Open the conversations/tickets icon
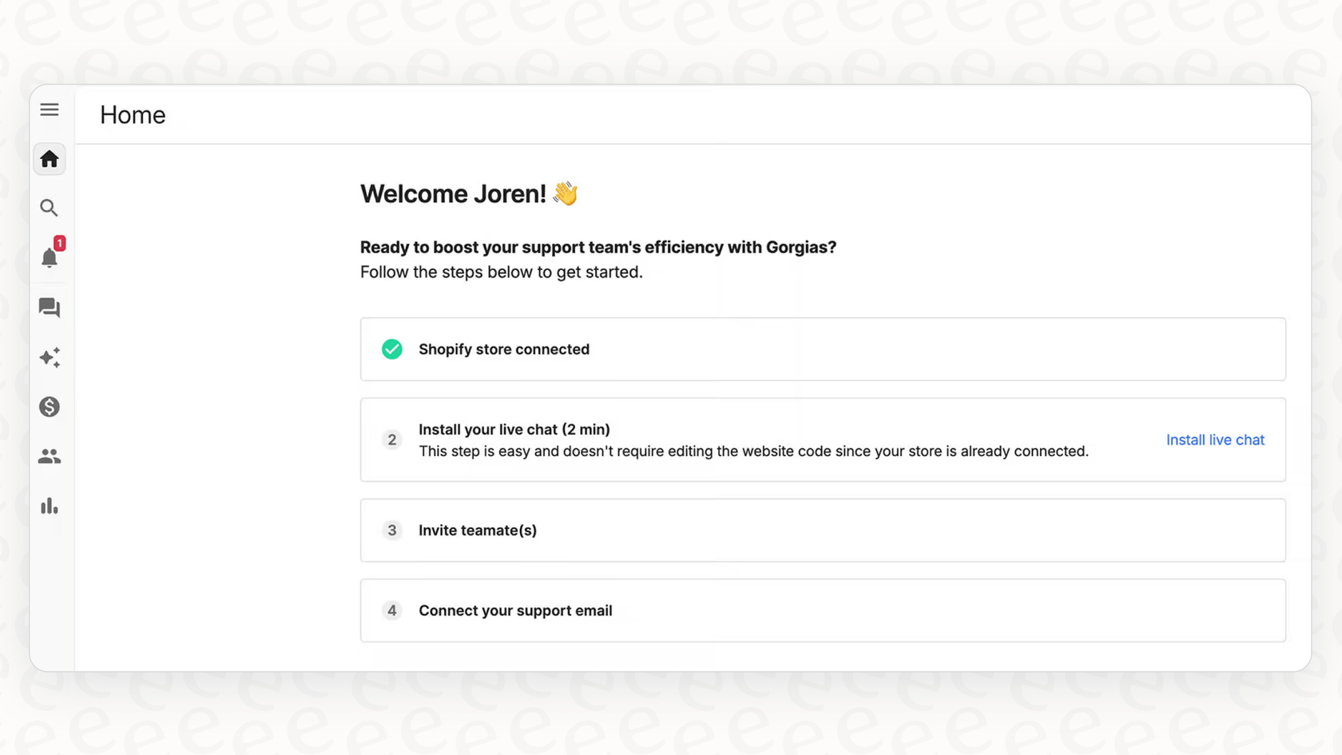 (49, 308)
